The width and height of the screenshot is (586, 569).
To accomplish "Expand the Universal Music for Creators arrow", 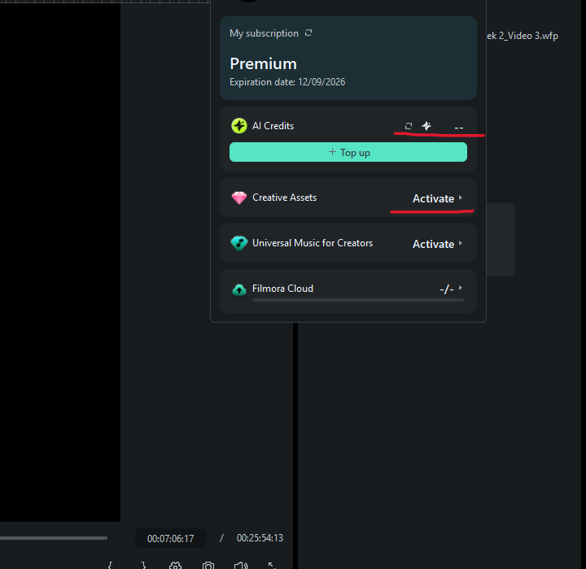I will tap(461, 243).
